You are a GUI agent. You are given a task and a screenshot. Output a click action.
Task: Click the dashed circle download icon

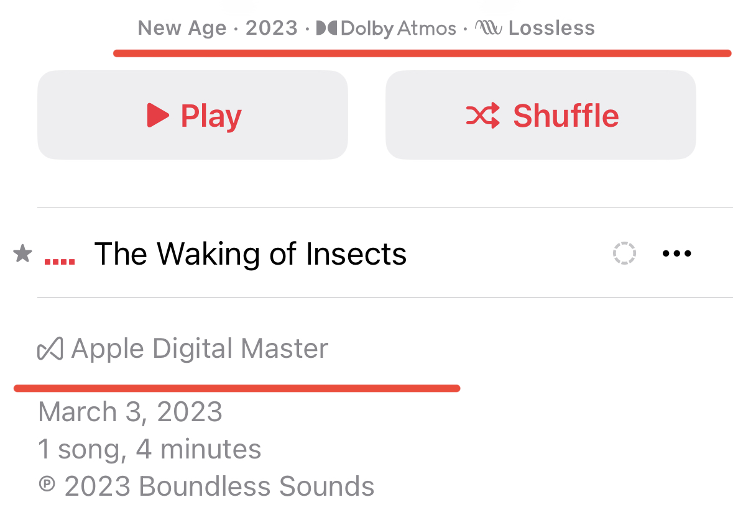[x=624, y=253]
